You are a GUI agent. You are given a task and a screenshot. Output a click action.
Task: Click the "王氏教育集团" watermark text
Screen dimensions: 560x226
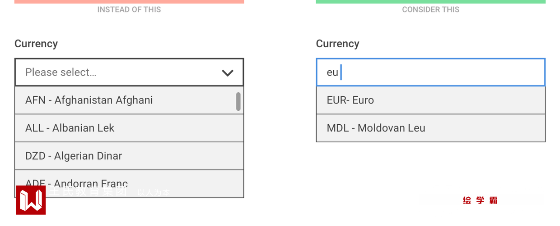88,191
